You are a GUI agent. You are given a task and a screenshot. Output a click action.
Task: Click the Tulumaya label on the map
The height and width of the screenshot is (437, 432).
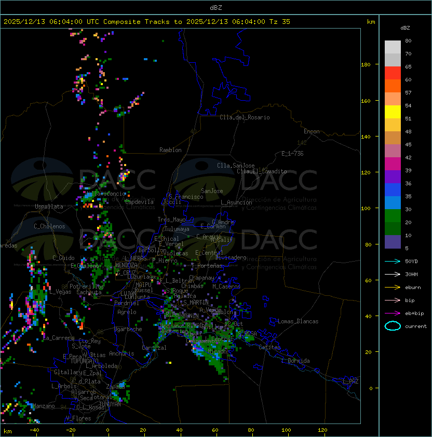coord(177,229)
